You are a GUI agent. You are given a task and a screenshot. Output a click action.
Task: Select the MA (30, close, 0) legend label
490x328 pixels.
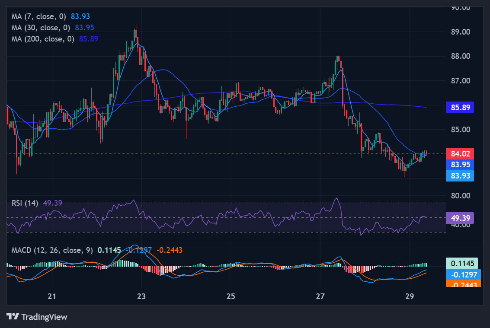(x=41, y=27)
